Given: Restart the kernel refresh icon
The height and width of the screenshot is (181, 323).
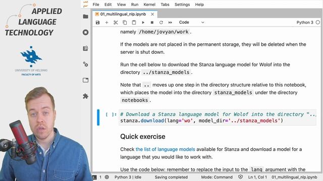Looking at the screenshot, I should click(x=161, y=22).
